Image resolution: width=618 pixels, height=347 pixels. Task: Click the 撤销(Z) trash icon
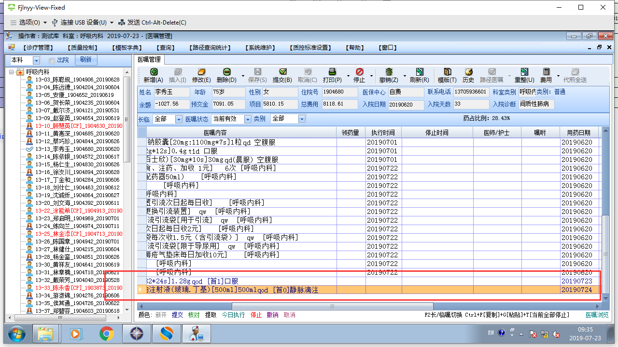[x=389, y=72]
